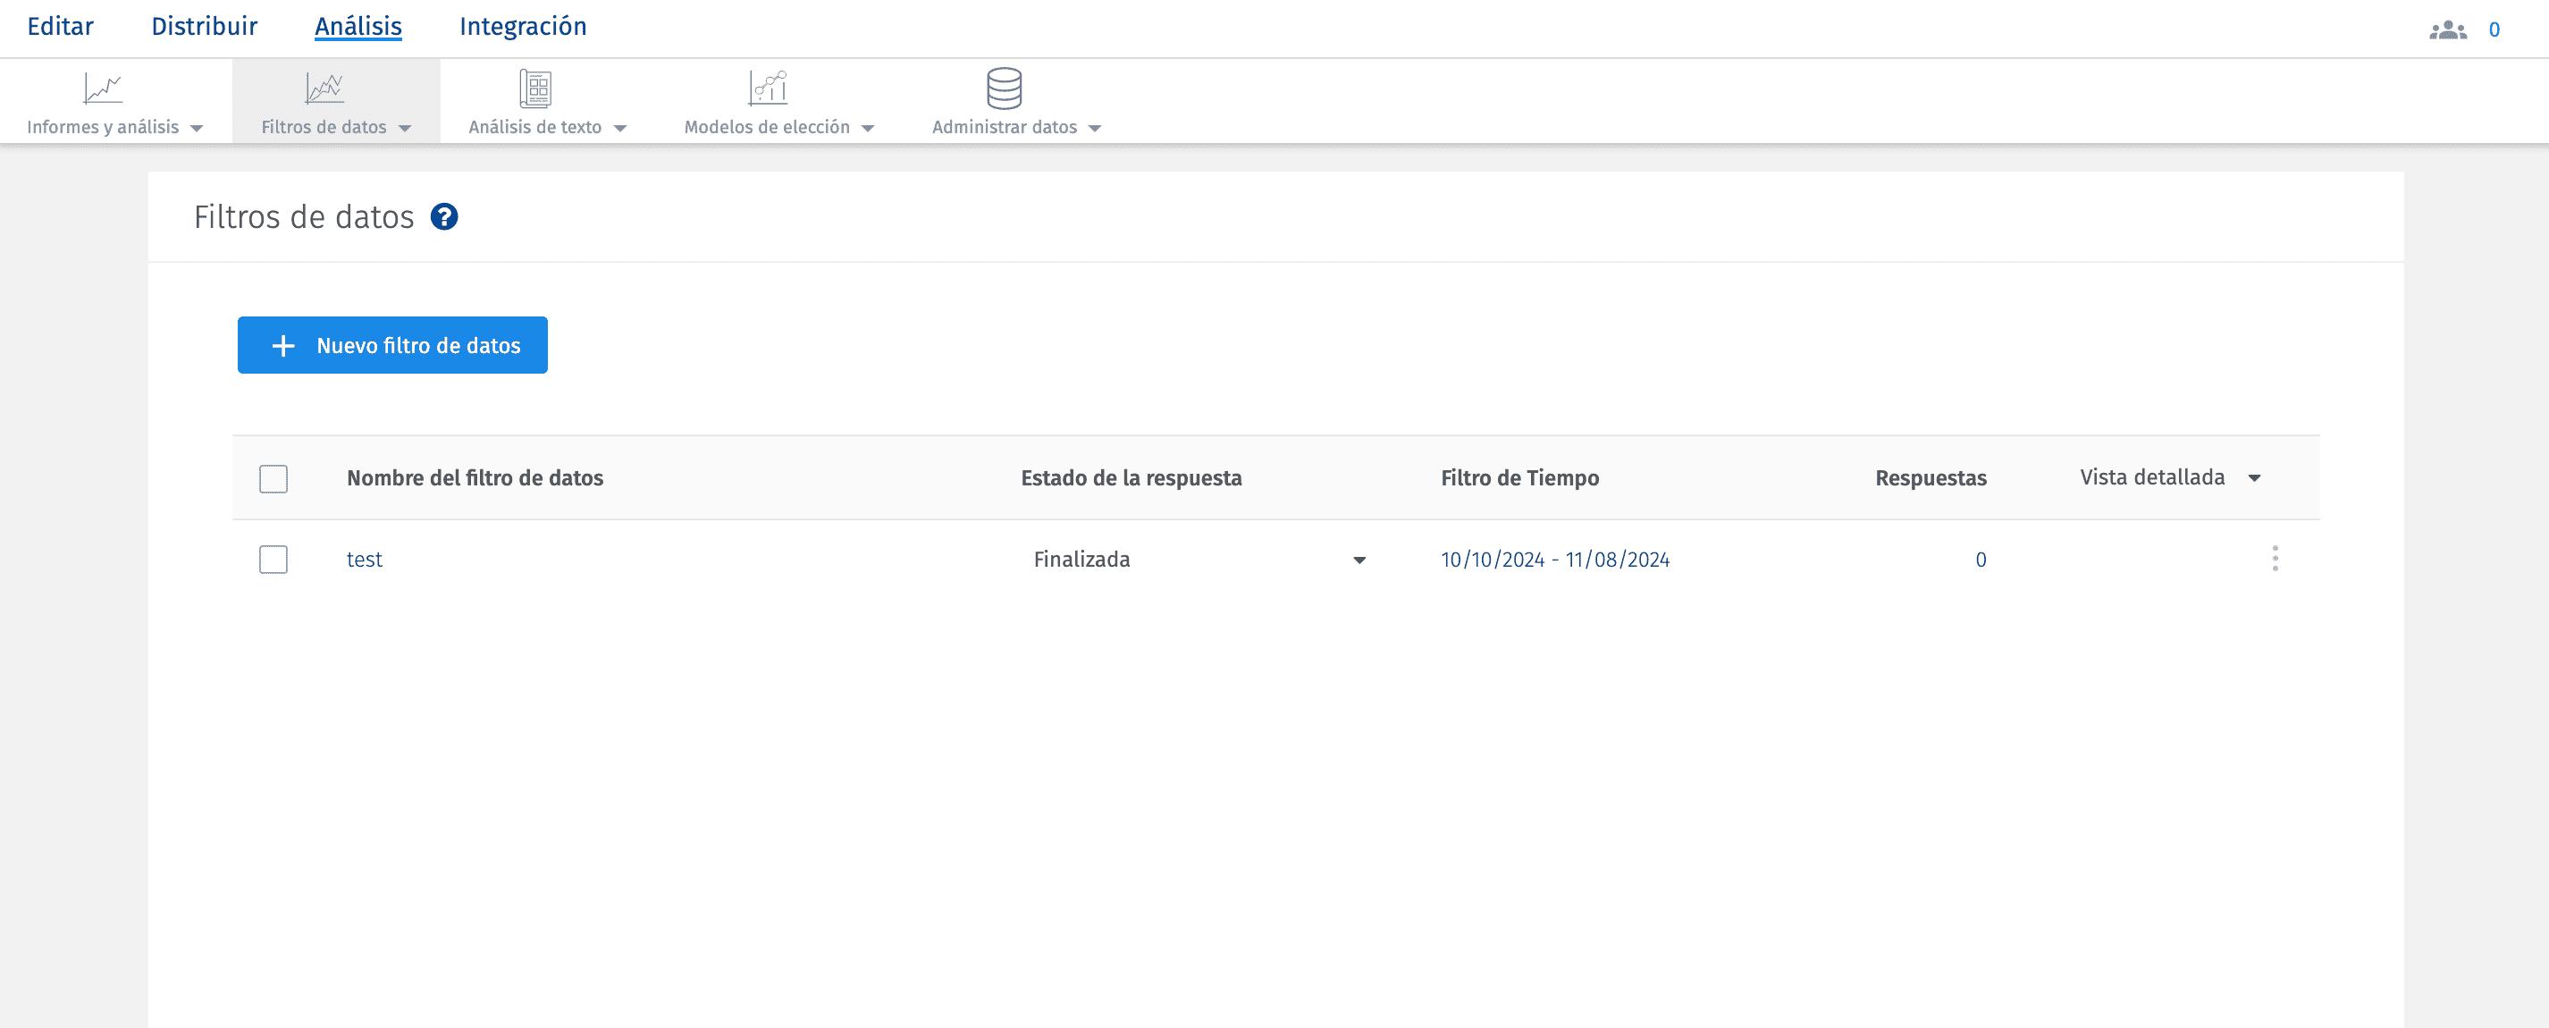Click the Editar tab
The width and height of the screenshot is (2549, 1028).
tap(61, 27)
